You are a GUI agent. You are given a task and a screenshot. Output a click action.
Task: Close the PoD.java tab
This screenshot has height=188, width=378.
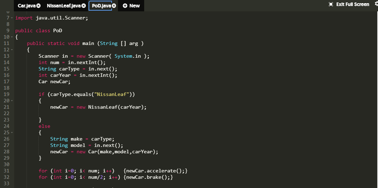[x=114, y=6]
